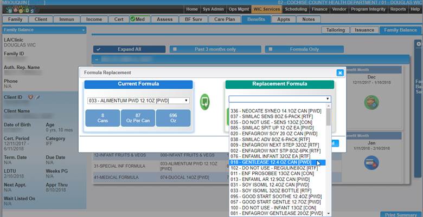Click the green formula swap icon
This screenshot has width=423, height=217.
205,102
